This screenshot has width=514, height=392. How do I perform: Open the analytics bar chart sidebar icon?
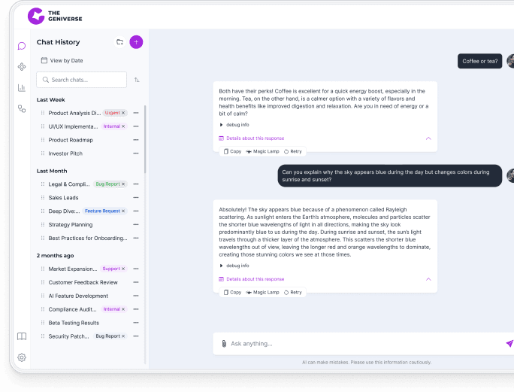22,88
